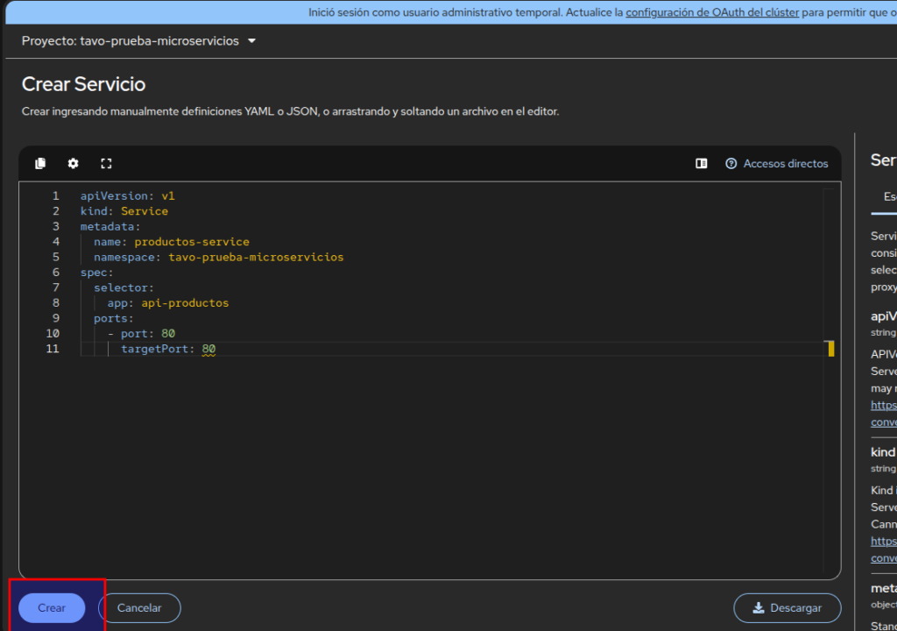Image resolution: width=897 pixels, height=631 pixels.
Task: Toggle the sidebar panel icon
Action: pyautogui.click(x=702, y=164)
